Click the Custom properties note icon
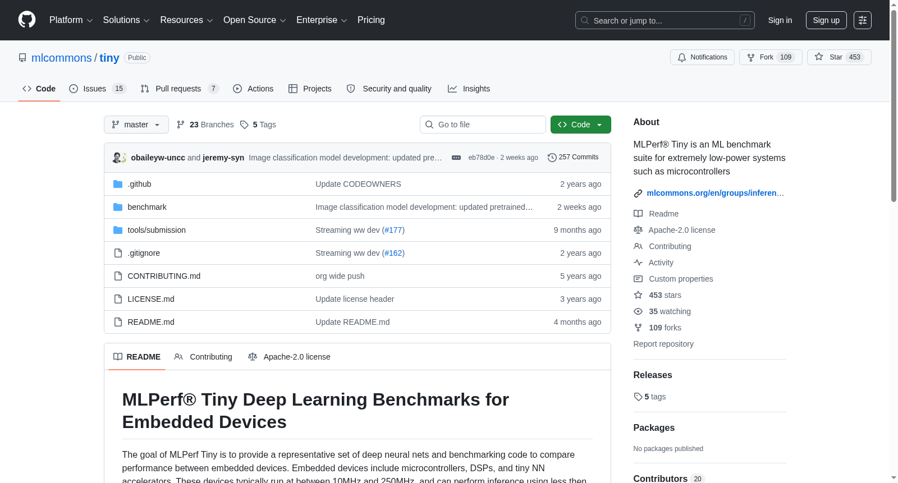 (638, 279)
